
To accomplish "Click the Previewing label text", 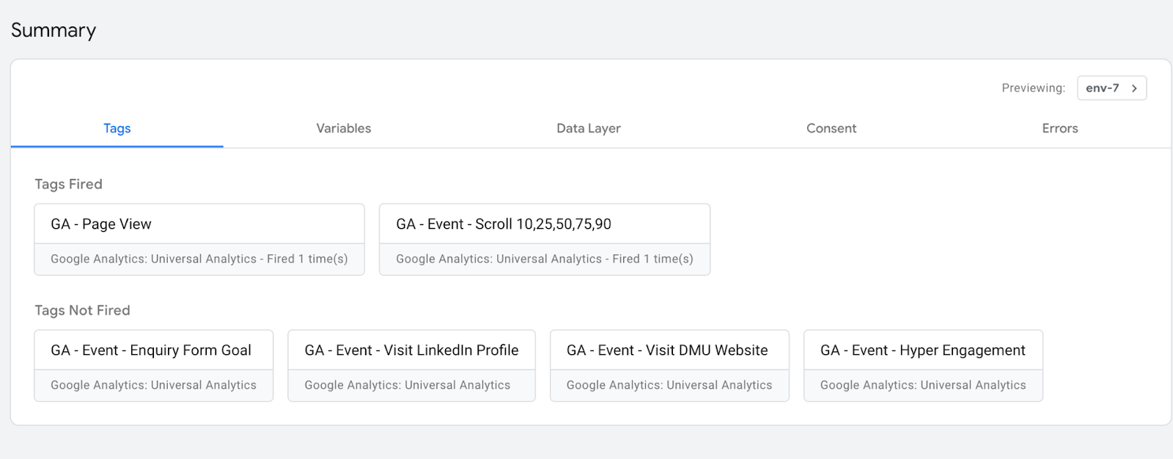I will pos(1033,88).
